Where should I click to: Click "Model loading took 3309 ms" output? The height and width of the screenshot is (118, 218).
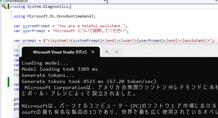tap(60, 69)
